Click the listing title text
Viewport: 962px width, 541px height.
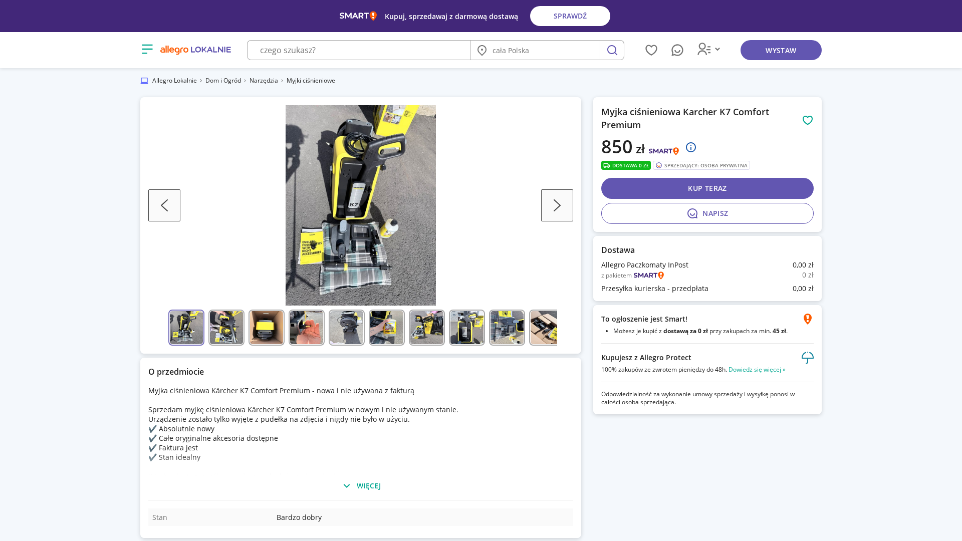pos(685,118)
